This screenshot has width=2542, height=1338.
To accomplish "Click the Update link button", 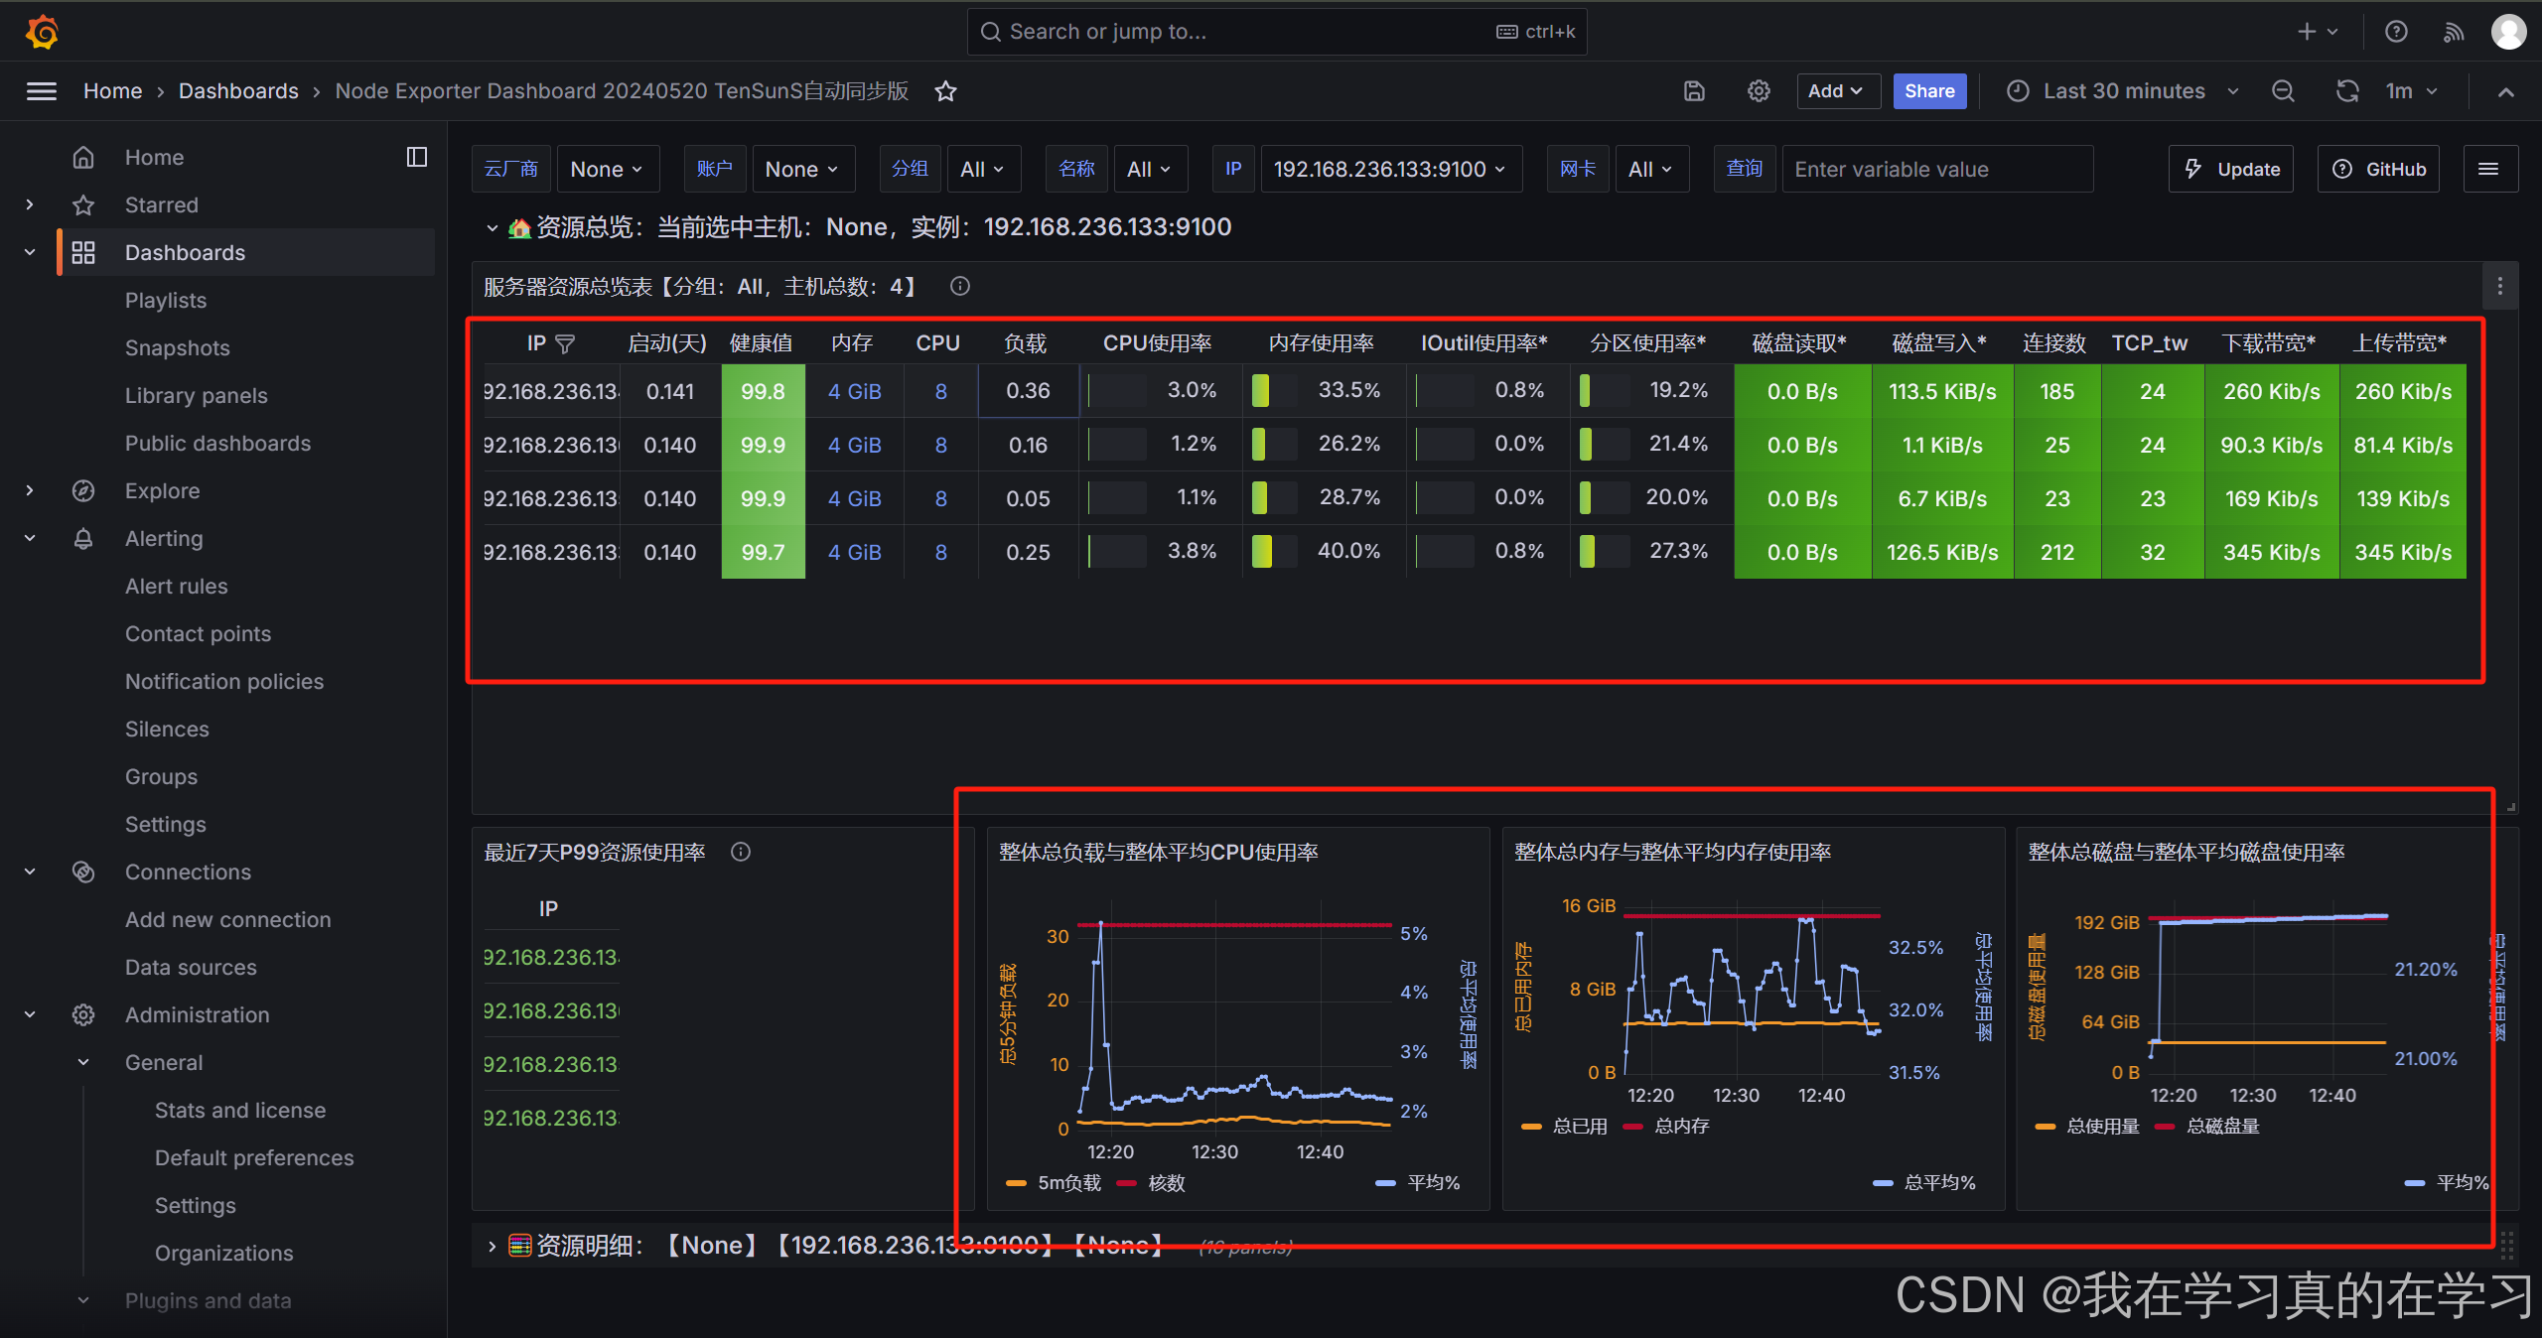I will pos(2232,170).
